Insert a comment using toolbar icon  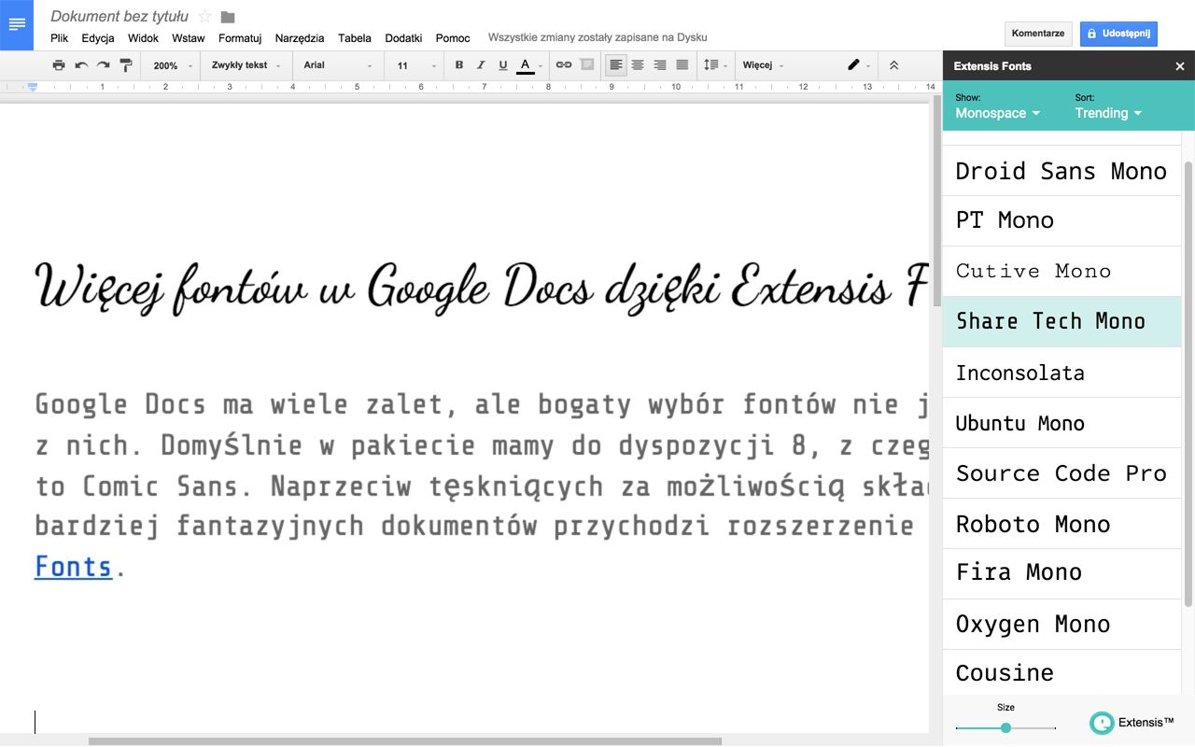click(586, 65)
